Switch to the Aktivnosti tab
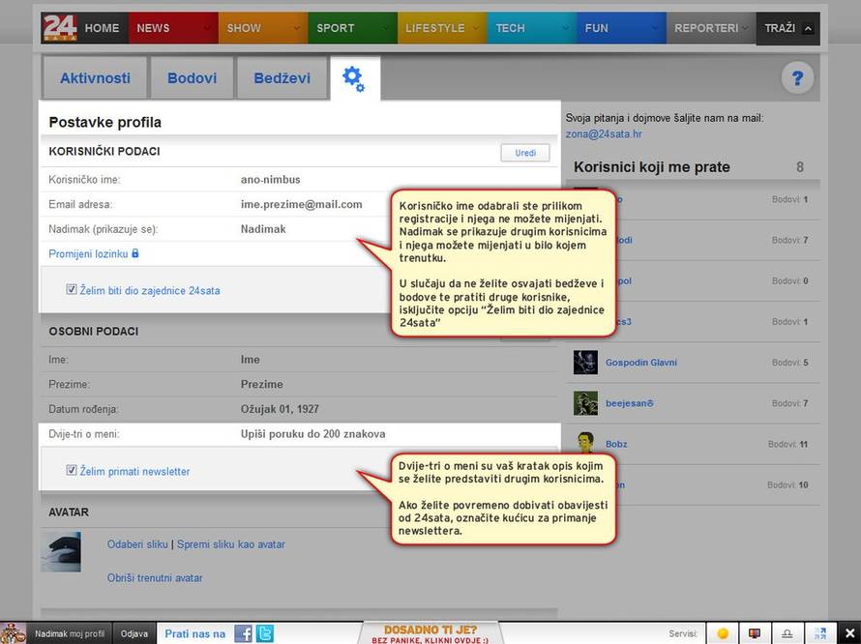The image size is (861, 644). (95, 78)
